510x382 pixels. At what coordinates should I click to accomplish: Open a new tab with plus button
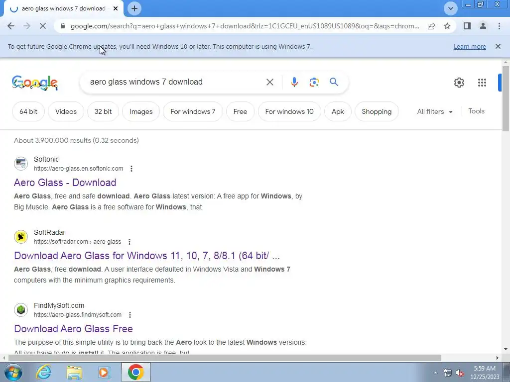[134, 8]
